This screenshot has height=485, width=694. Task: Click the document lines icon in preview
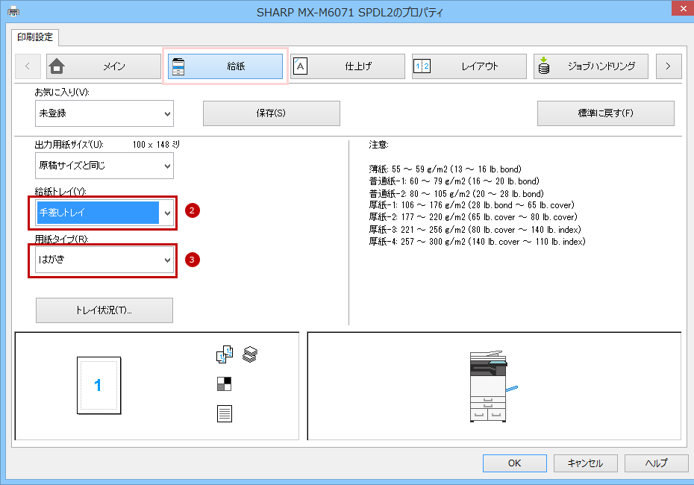pyautogui.click(x=225, y=413)
